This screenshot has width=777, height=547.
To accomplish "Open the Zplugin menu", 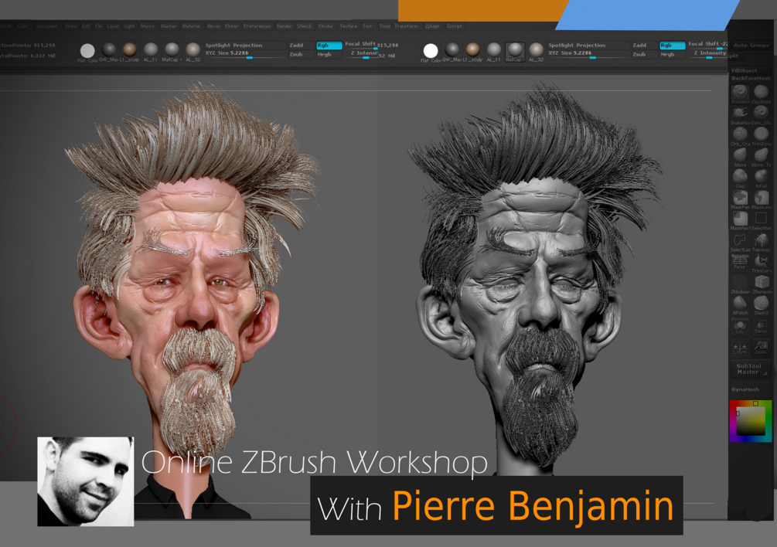I will [432, 26].
